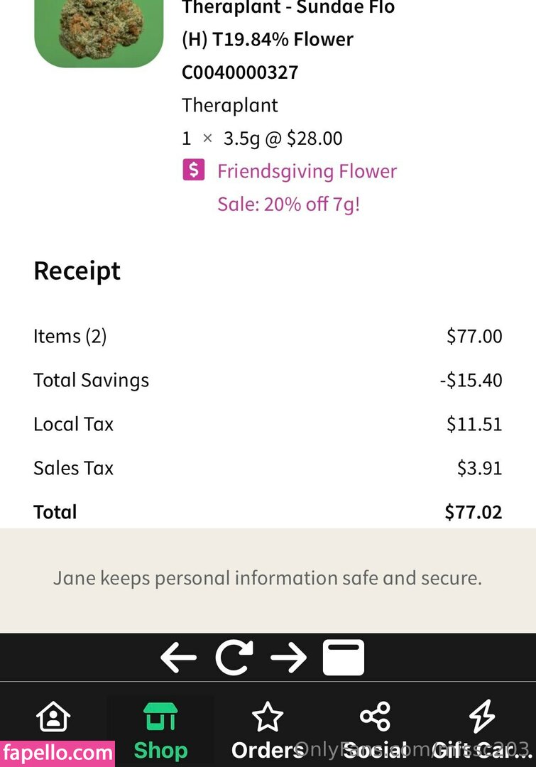Click the Local Tax amount $11.51
Viewport: 536px width, 767px height.
pos(474,424)
